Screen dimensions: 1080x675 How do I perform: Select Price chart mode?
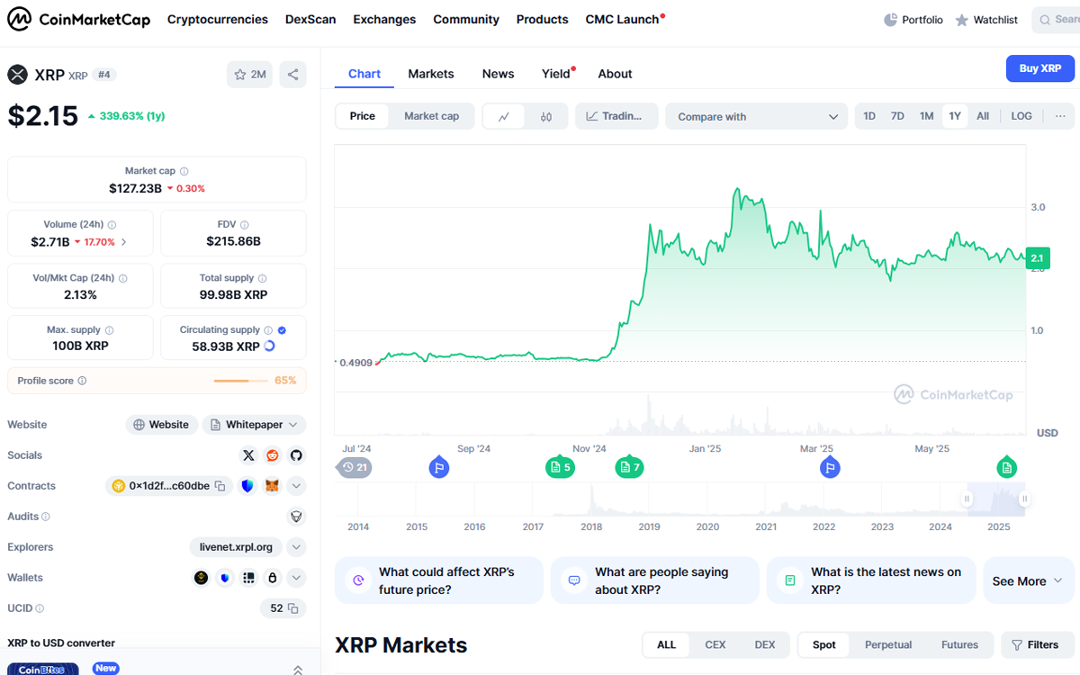(x=363, y=116)
